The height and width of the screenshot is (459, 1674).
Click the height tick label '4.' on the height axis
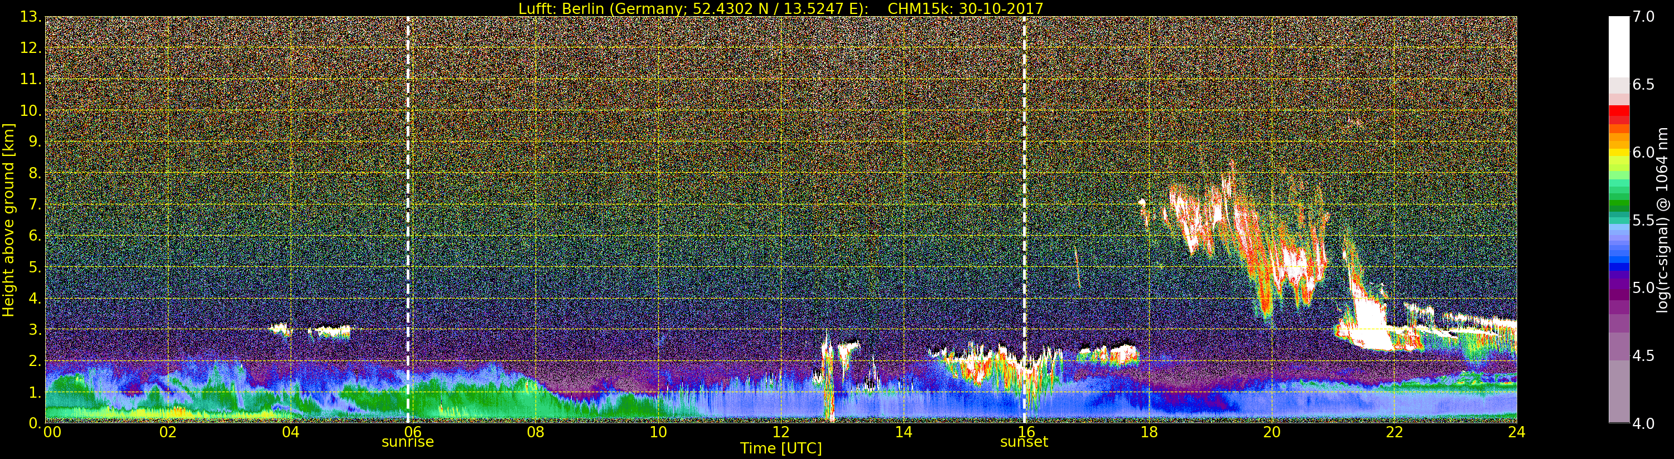(35, 298)
